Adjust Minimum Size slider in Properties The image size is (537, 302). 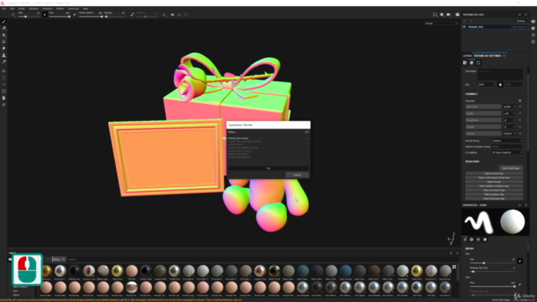(x=493, y=272)
